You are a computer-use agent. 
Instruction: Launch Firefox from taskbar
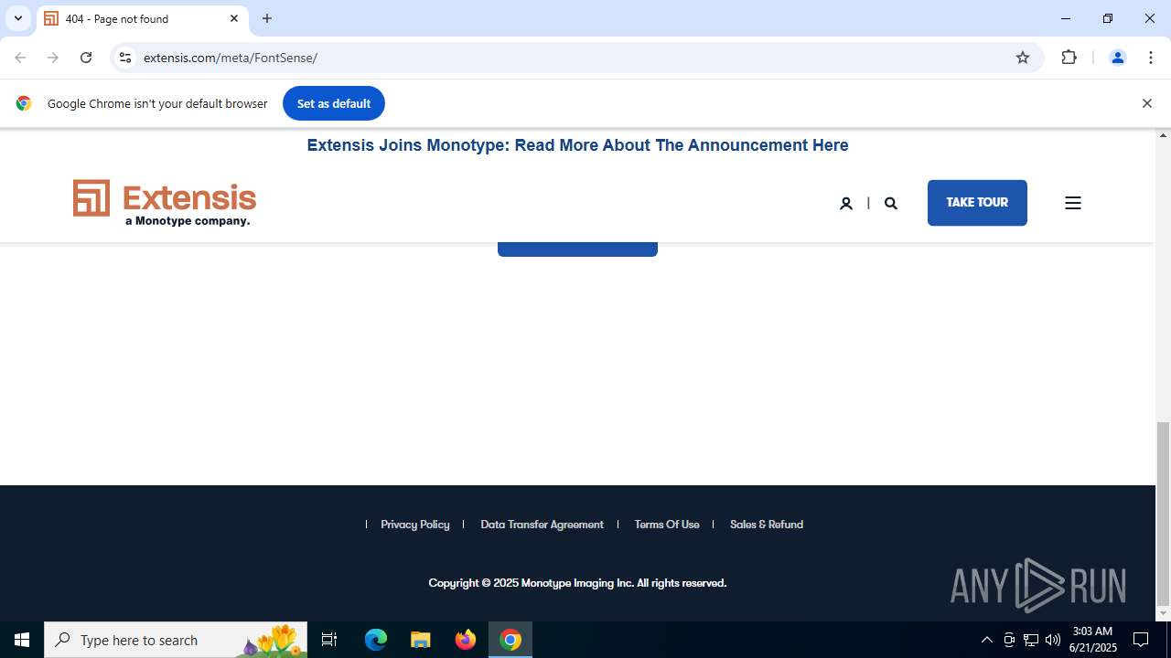(x=466, y=640)
